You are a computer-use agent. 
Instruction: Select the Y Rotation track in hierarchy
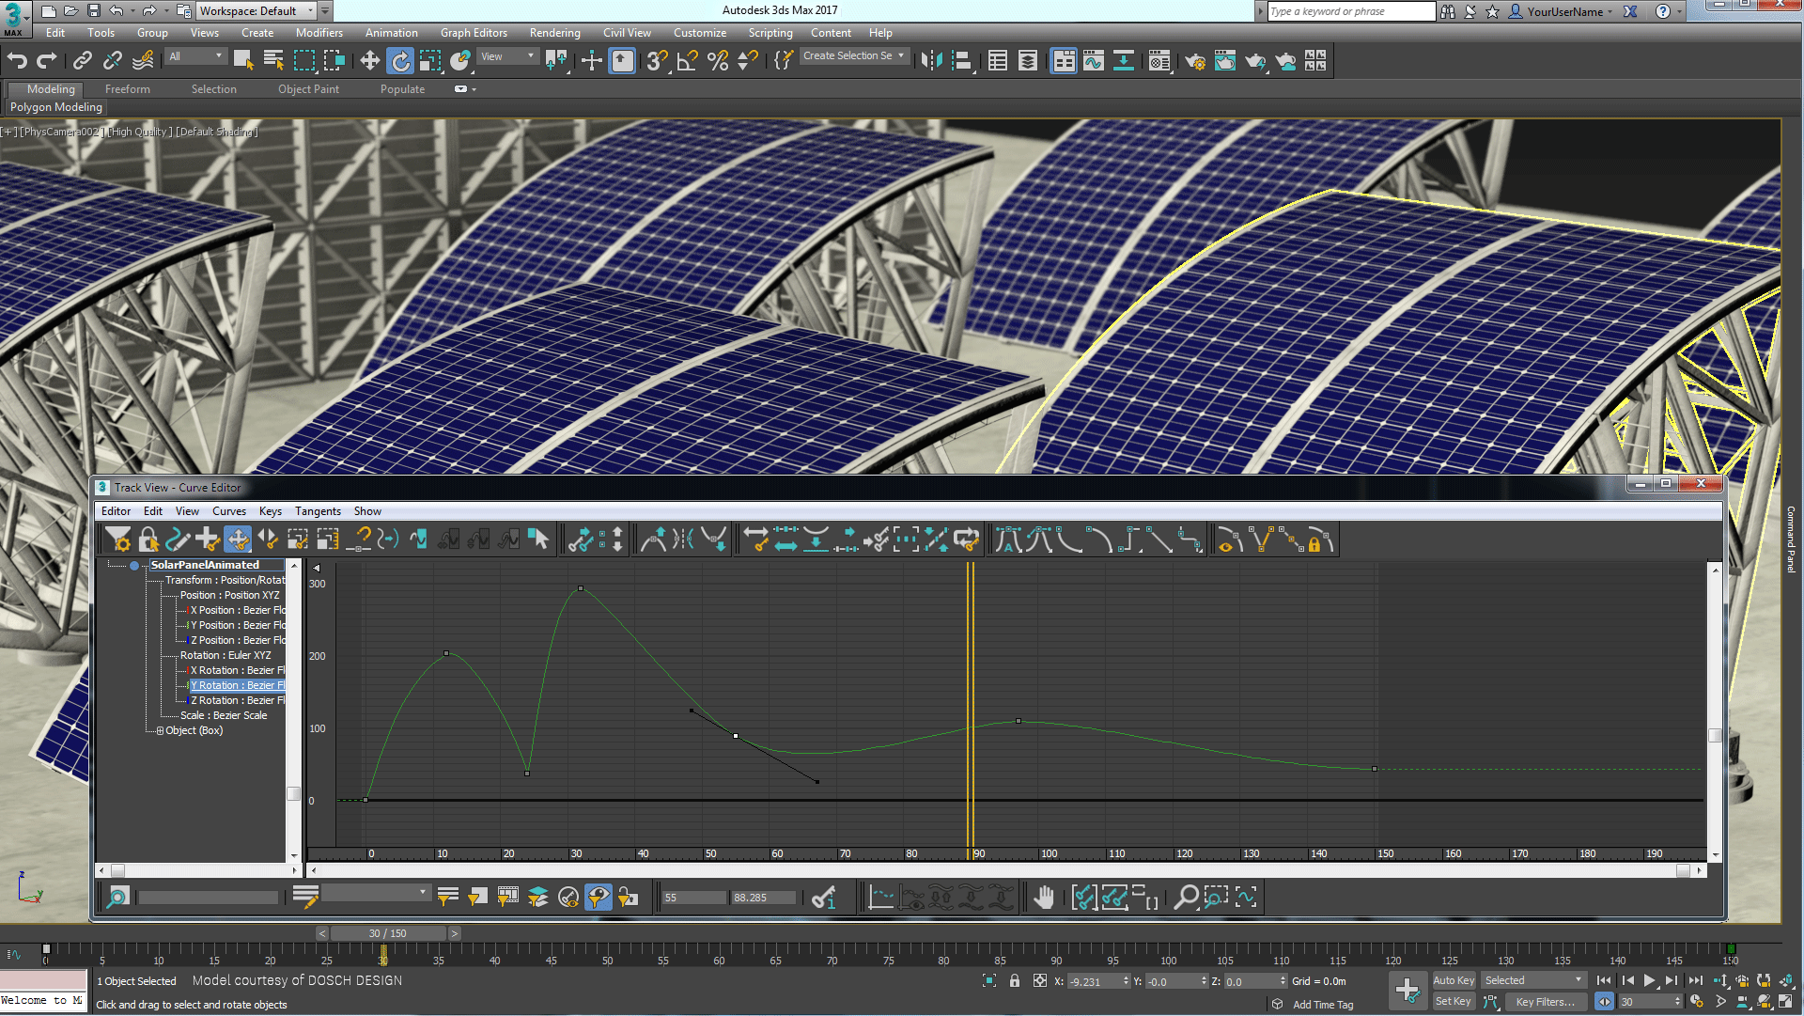click(x=237, y=685)
